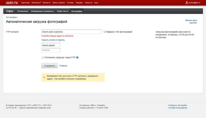Switch to the 'Прайс-листы' tab
The width and height of the screenshot is (206, 118).
[62, 11]
